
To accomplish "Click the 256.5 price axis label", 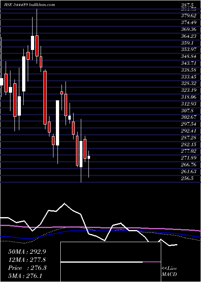I will [188, 178].
